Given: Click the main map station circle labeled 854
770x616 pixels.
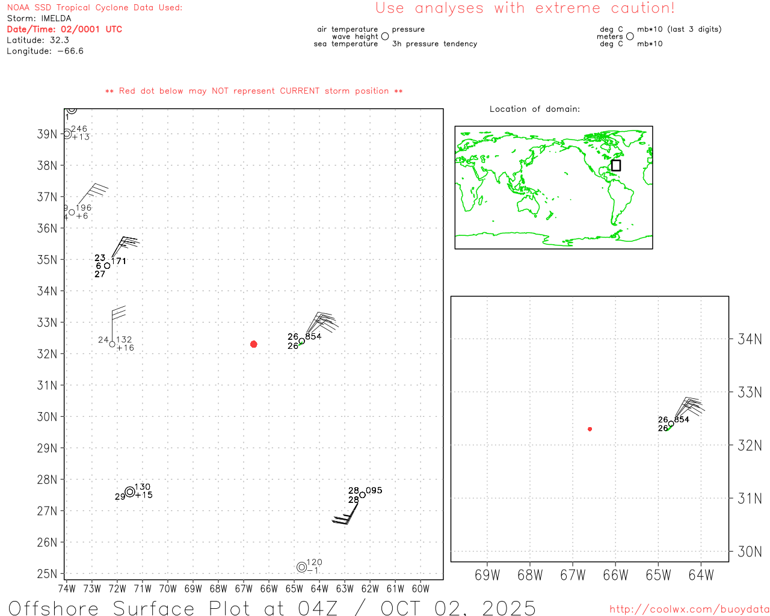Looking at the screenshot, I should pos(302,341).
